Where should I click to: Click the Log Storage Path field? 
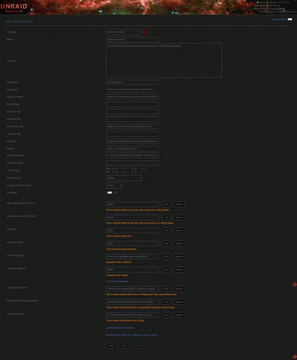pyautogui.click(x=132, y=315)
